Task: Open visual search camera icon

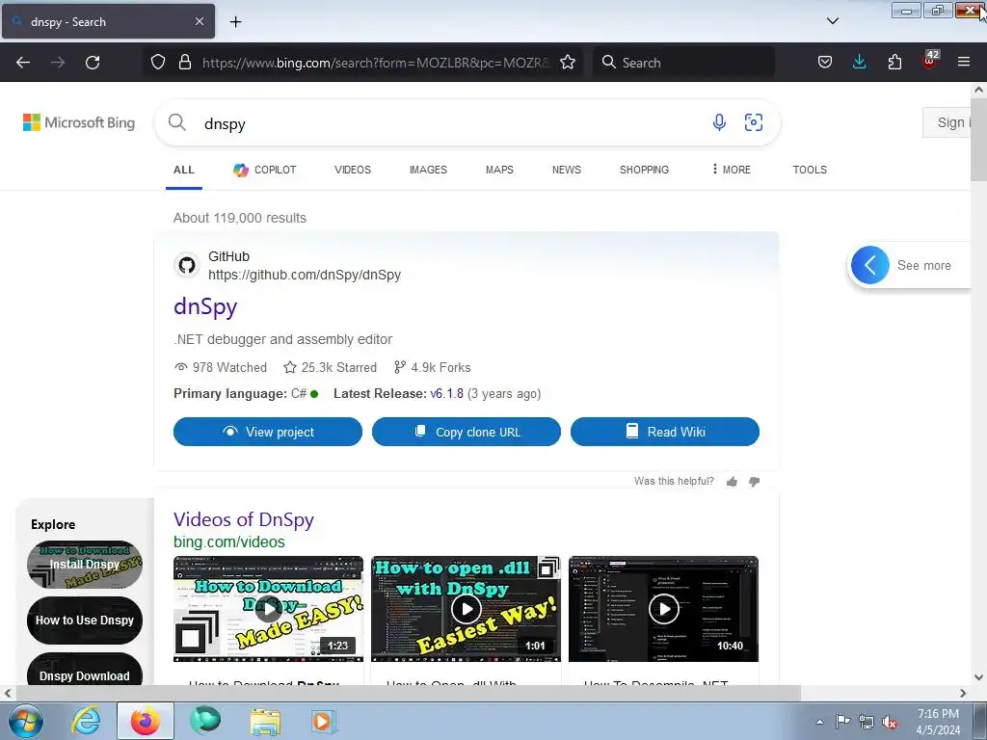Action: click(754, 122)
